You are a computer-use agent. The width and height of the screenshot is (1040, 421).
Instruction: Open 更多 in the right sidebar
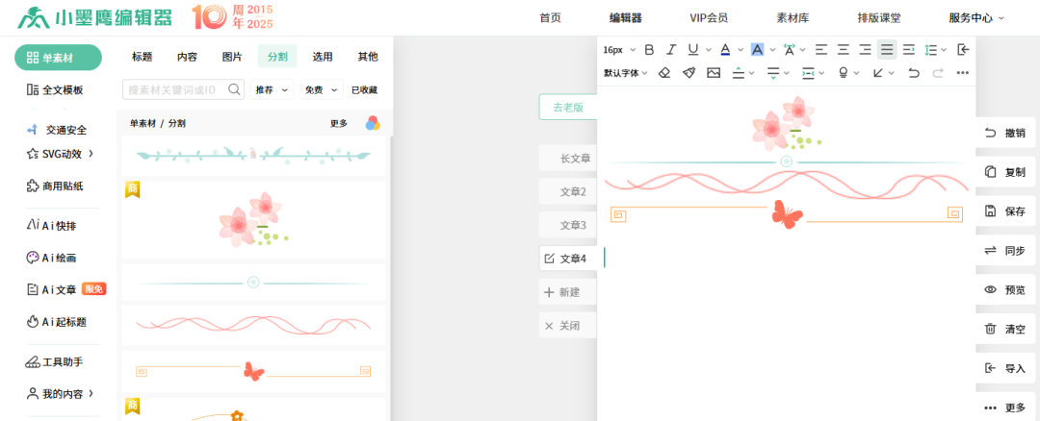point(1005,408)
